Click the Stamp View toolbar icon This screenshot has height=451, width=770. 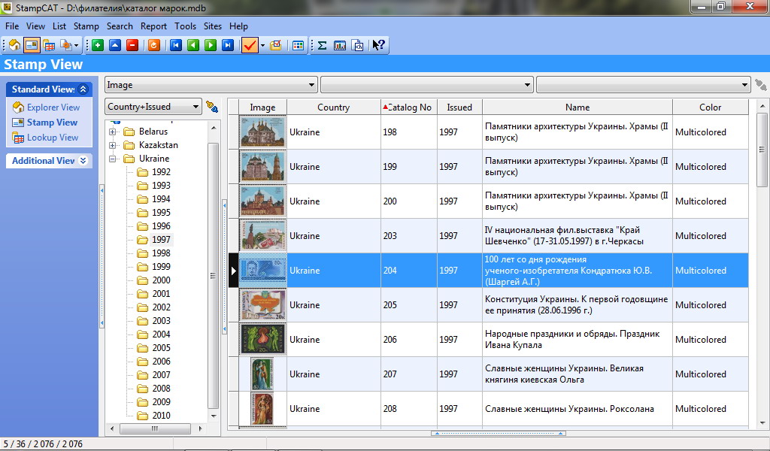click(x=32, y=45)
